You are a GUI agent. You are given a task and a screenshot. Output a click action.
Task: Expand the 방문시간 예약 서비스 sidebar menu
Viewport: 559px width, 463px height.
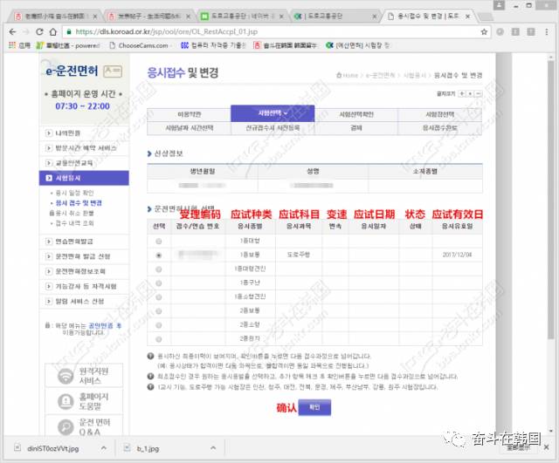(84, 147)
